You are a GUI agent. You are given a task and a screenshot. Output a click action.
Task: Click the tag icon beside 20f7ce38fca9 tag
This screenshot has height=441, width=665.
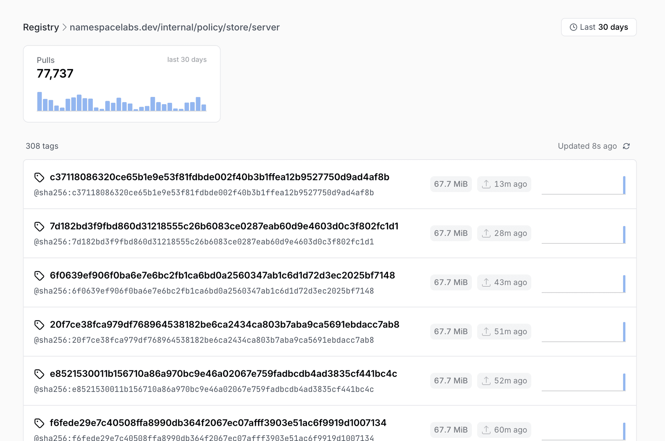(39, 325)
